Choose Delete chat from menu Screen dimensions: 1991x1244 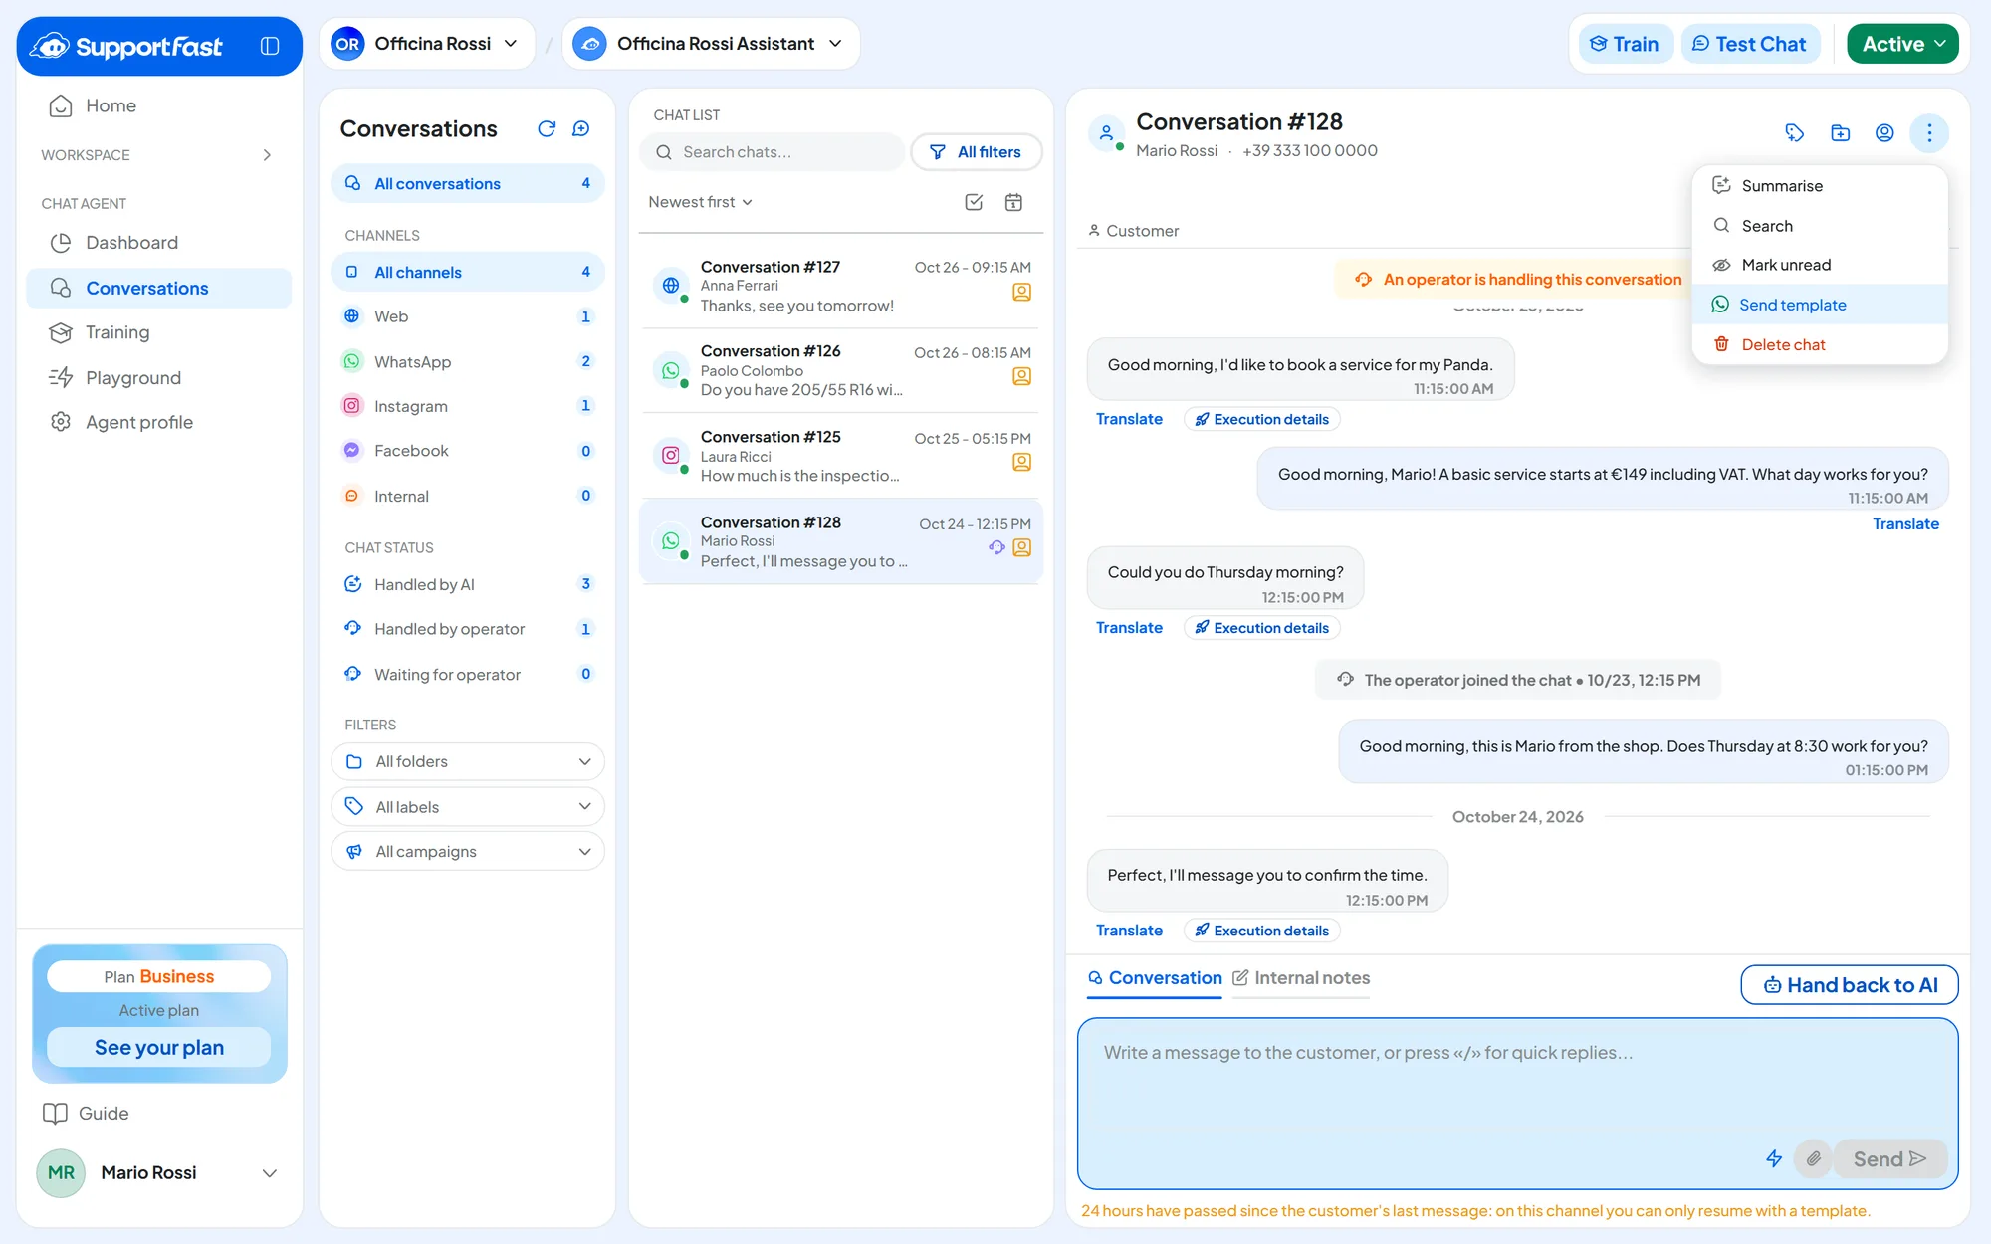pyautogui.click(x=1820, y=344)
